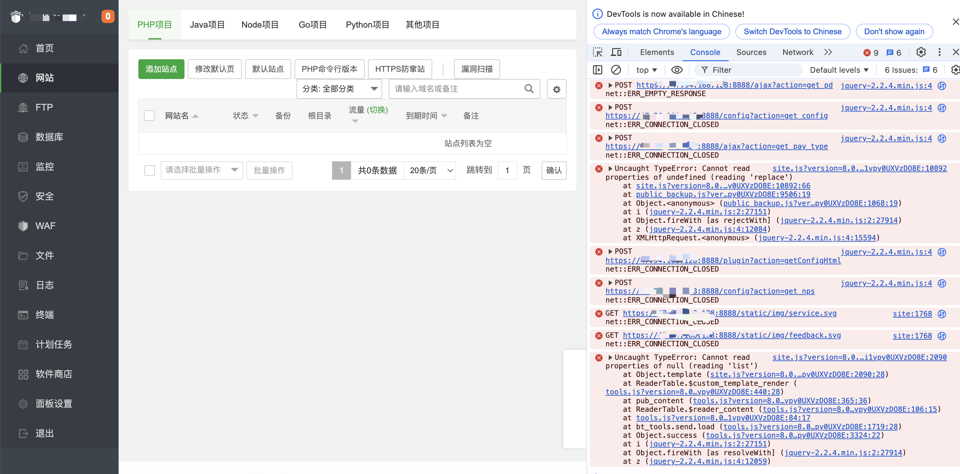Screen dimensions: 960x474
Task: Toggle DevTools device toolbar icon
Action: (616, 52)
